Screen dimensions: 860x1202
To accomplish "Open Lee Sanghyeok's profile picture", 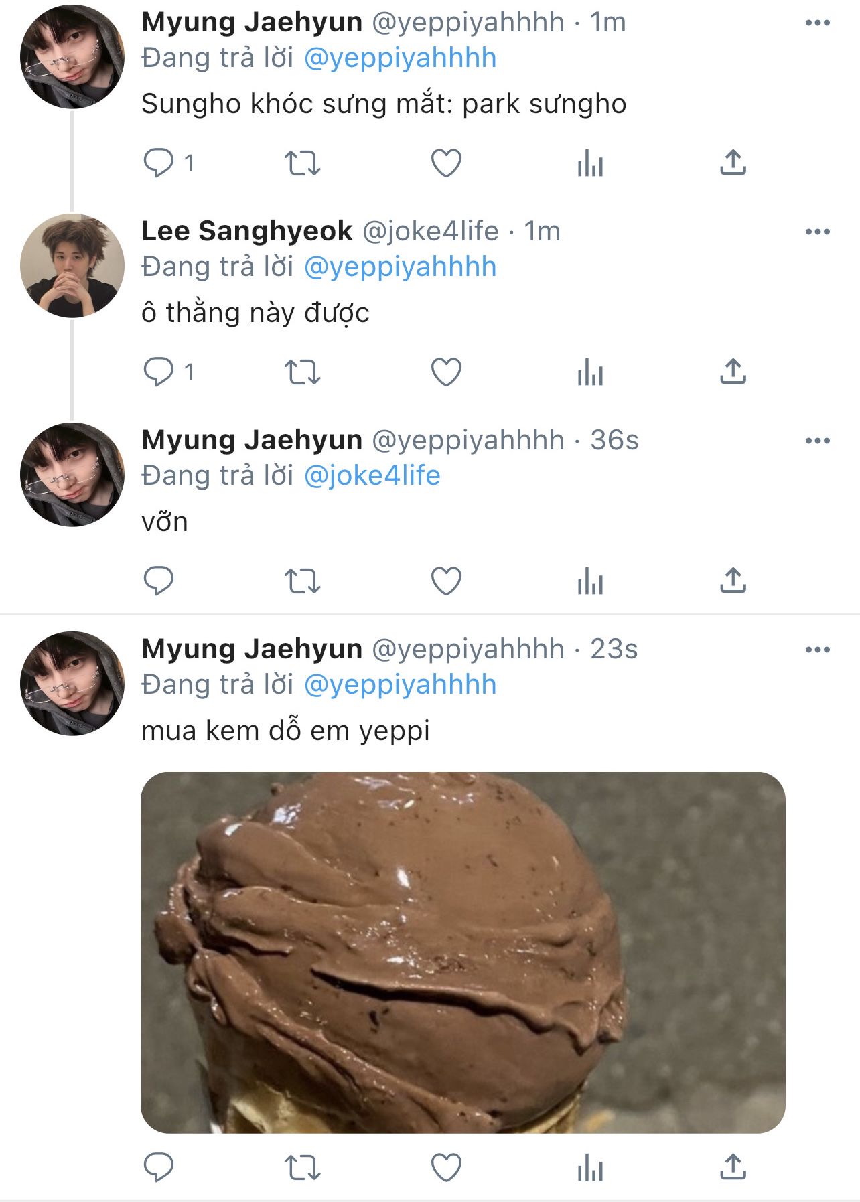I will pyautogui.click(x=72, y=266).
